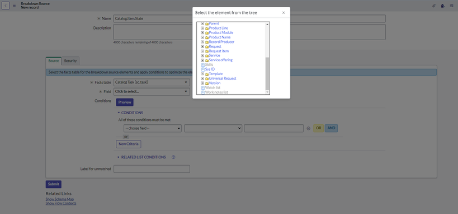Submit the breakdown source record

pos(54,184)
